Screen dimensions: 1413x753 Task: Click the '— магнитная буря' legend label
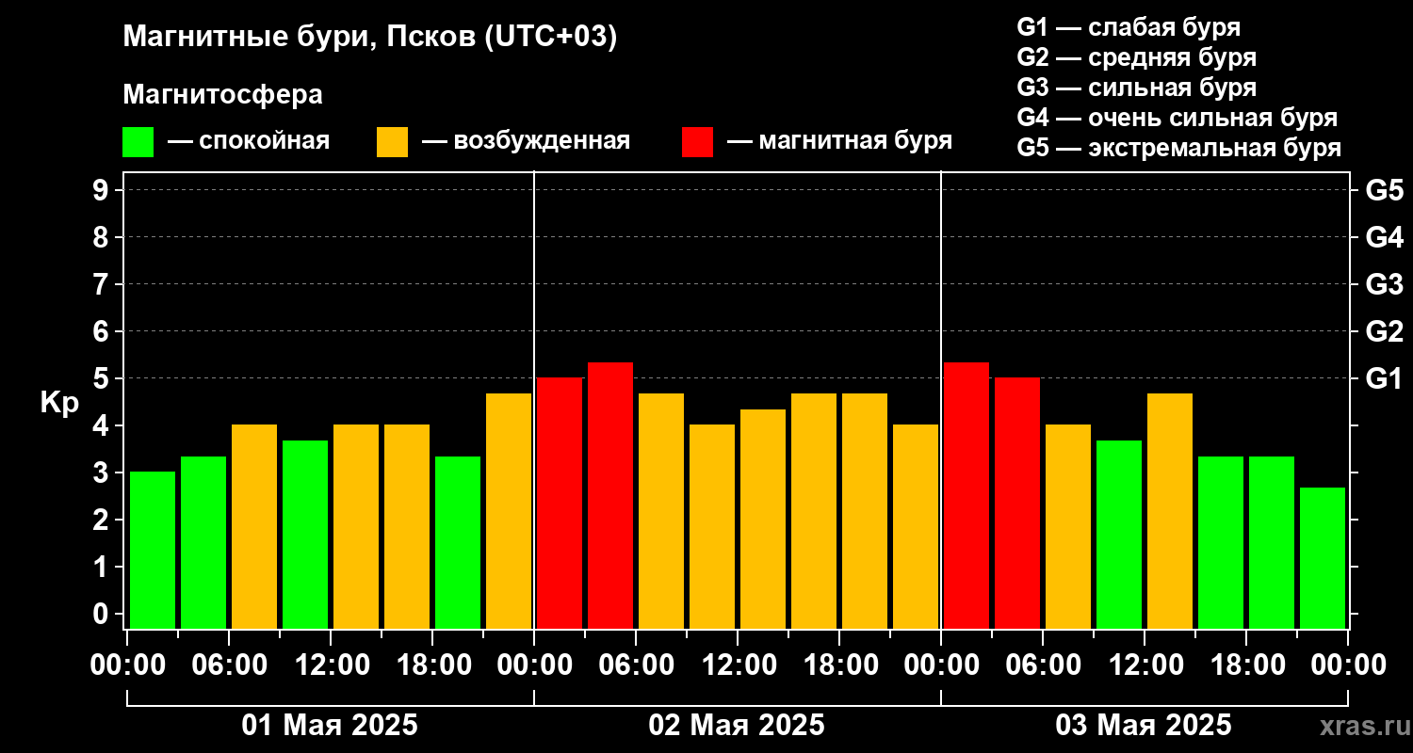pos(839,141)
